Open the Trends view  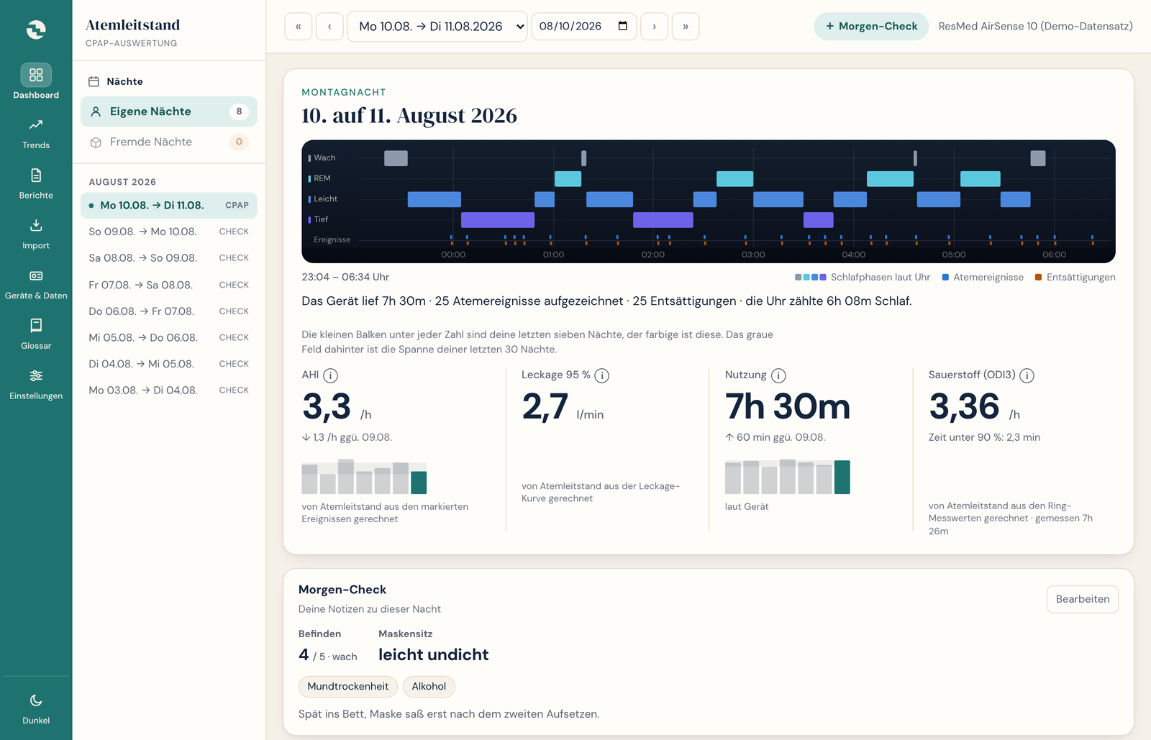tap(36, 134)
